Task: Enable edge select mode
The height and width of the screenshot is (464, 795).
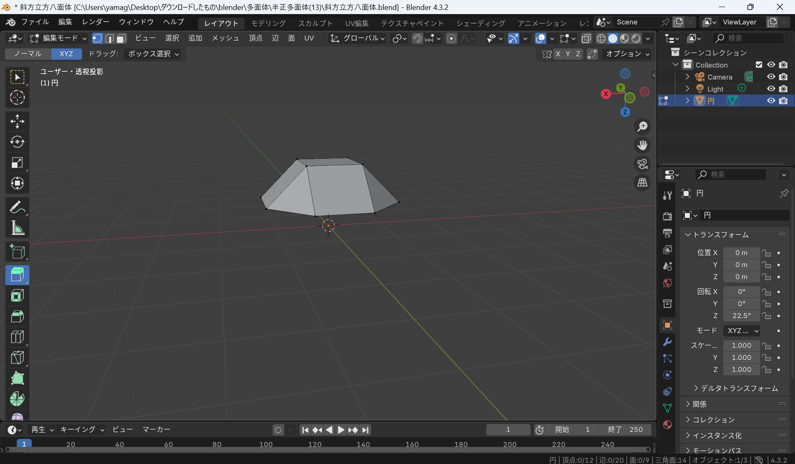Action: (x=109, y=39)
